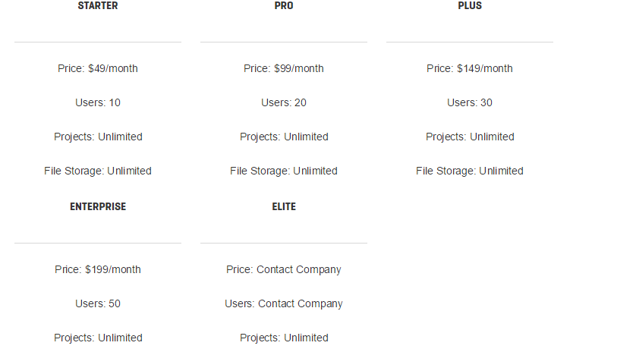Click the Price: $99/month text

click(x=284, y=68)
